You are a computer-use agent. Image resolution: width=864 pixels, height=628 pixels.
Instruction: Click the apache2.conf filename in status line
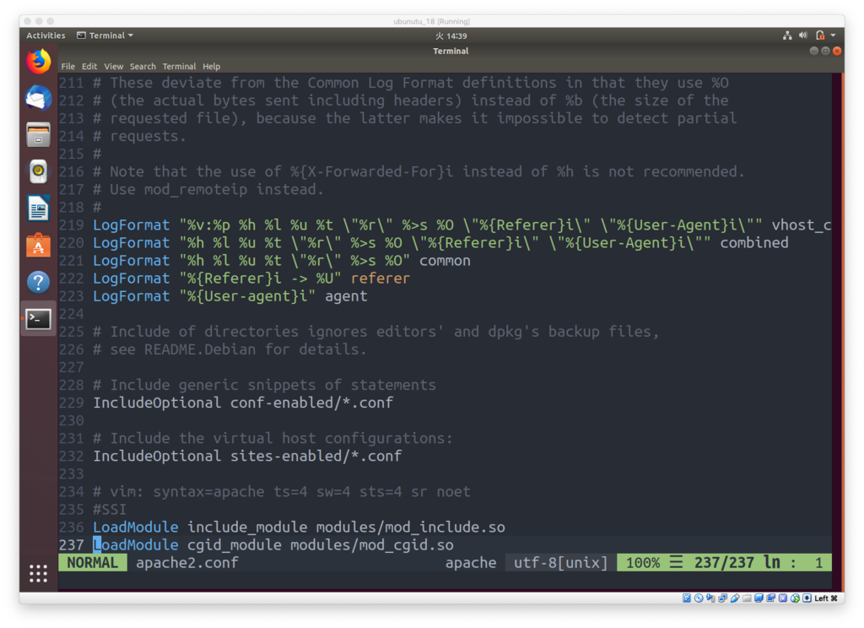[x=187, y=563]
